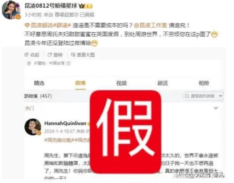Click the #辟谣# hashtag
The height and width of the screenshot is (183, 234).
[62, 25]
